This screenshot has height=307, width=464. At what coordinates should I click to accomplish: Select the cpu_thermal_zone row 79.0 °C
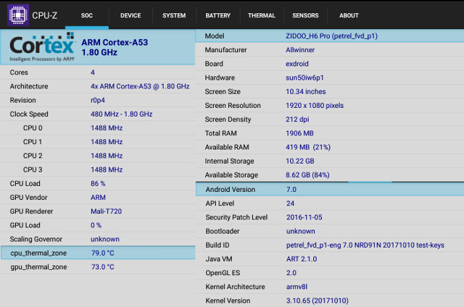coord(98,253)
